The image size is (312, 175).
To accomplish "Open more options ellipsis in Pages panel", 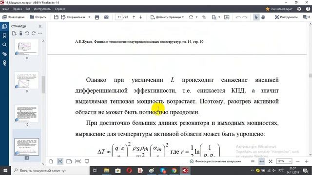I will tap(40, 34).
